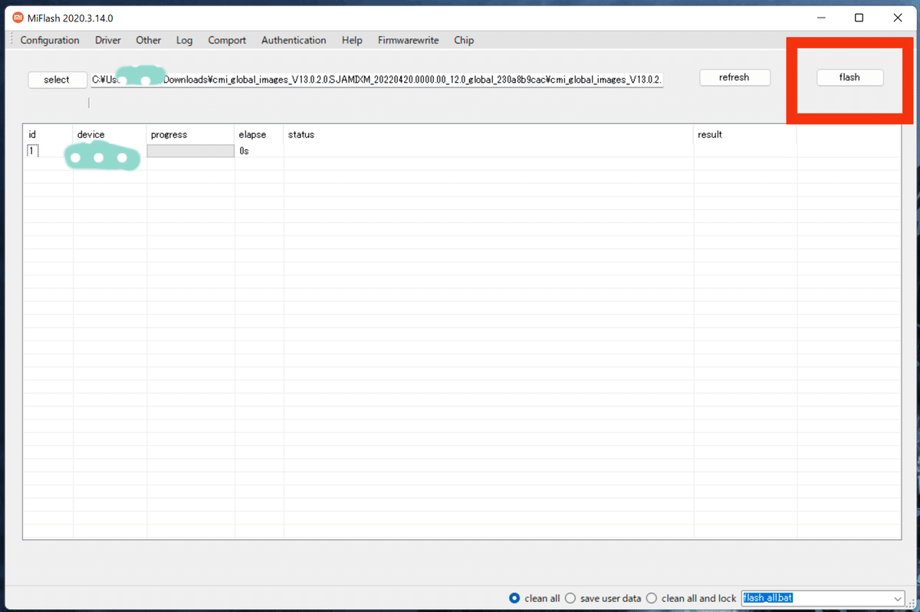Open the Help menu
The width and height of the screenshot is (920, 612).
pyautogui.click(x=352, y=41)
